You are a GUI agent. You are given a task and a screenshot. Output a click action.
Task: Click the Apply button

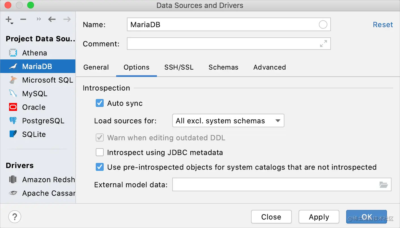click(x=319, y=217)
